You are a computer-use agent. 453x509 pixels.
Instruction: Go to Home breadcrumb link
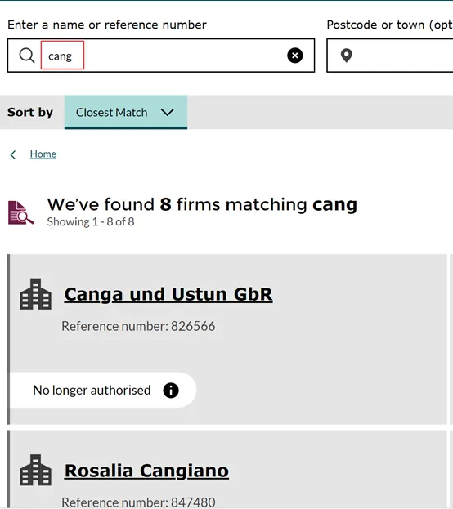pos(43,154)
